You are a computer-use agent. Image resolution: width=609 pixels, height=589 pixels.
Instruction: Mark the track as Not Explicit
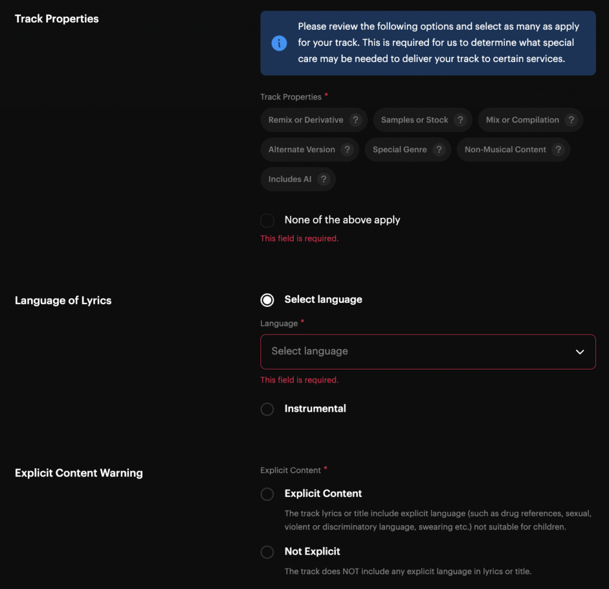[268, 552]
